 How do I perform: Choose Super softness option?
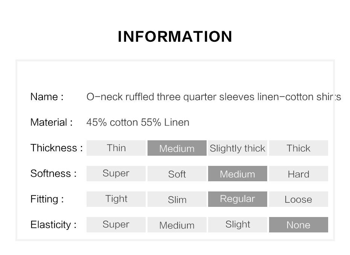(116, 173)
